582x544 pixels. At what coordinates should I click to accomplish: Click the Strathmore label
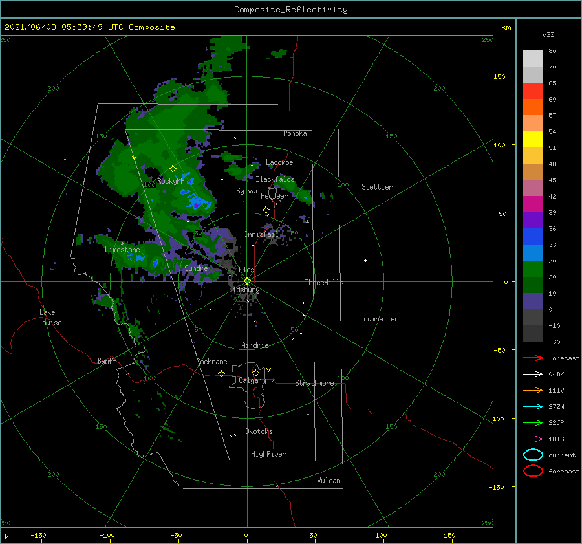[x=314, y=383]
